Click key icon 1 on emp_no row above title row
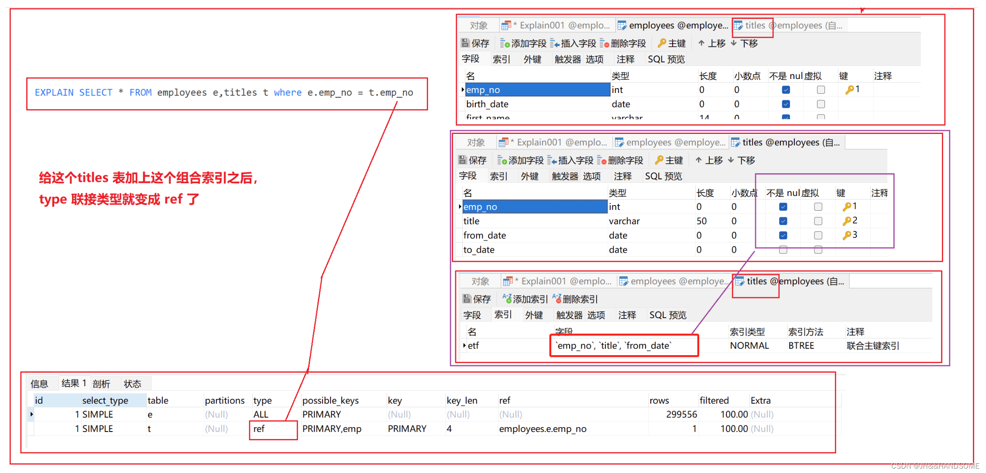 click(x=847, y=207)
